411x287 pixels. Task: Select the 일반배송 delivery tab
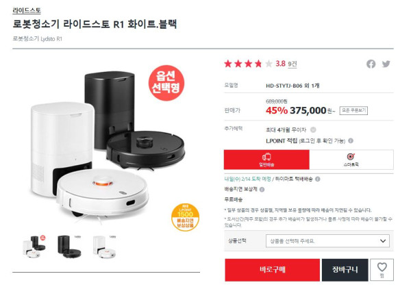point(266,160)
